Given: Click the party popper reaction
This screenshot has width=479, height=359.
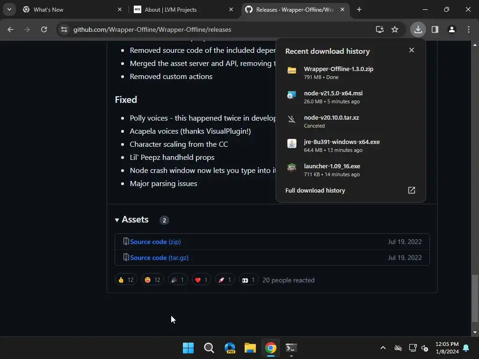Looking at the screenshot, I should coord(178,280).
